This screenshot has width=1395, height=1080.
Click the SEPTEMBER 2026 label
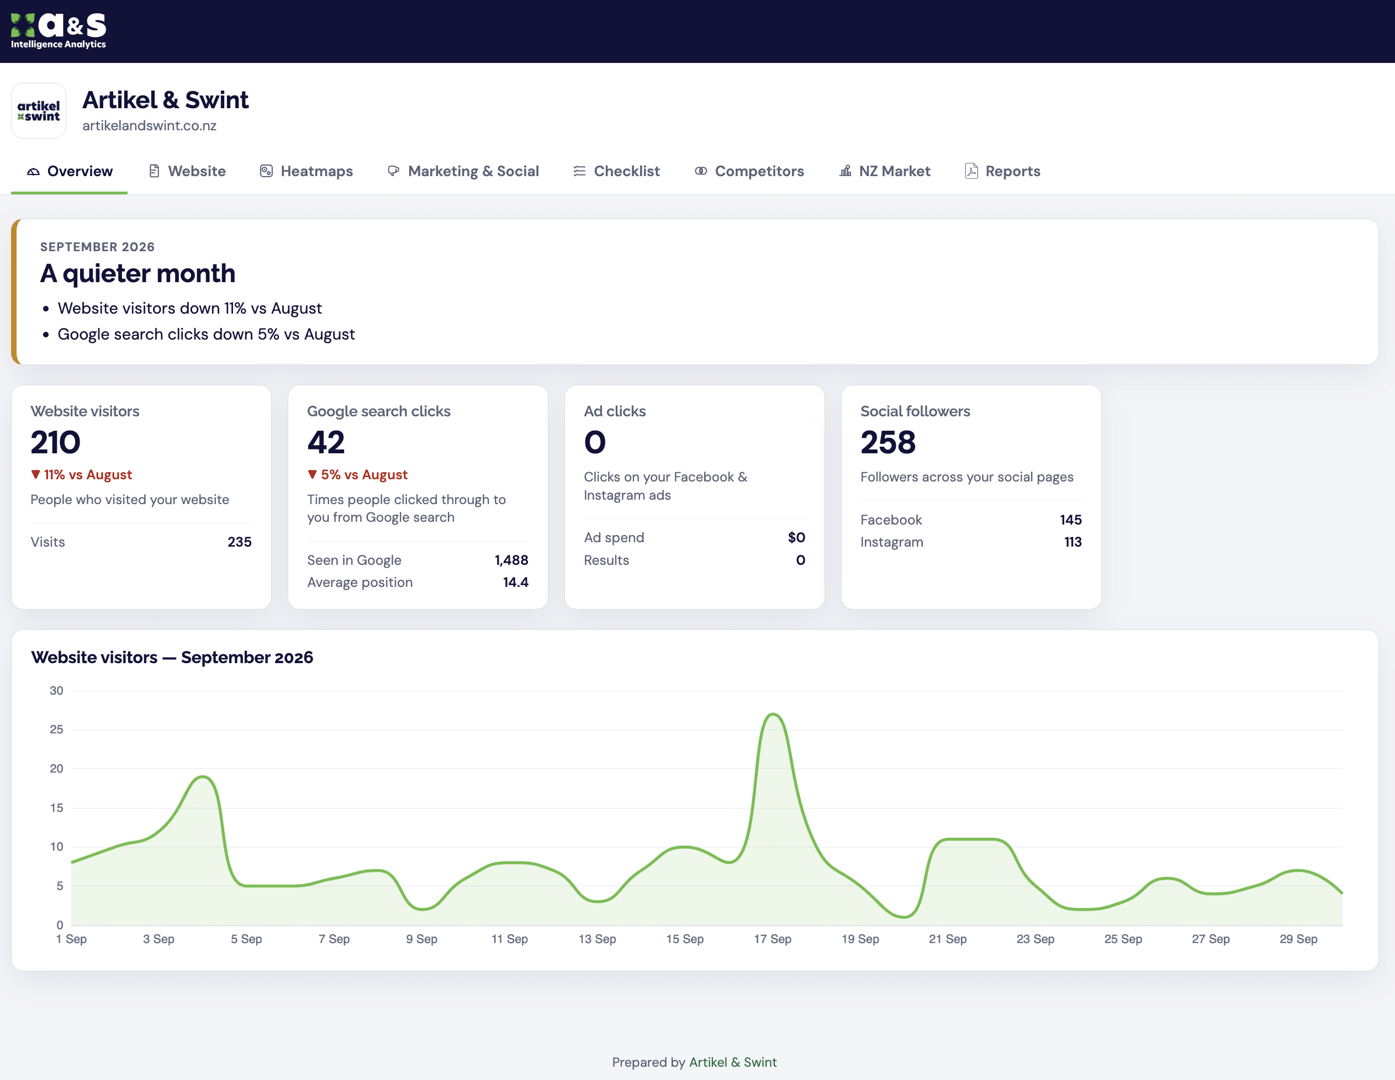97,247
